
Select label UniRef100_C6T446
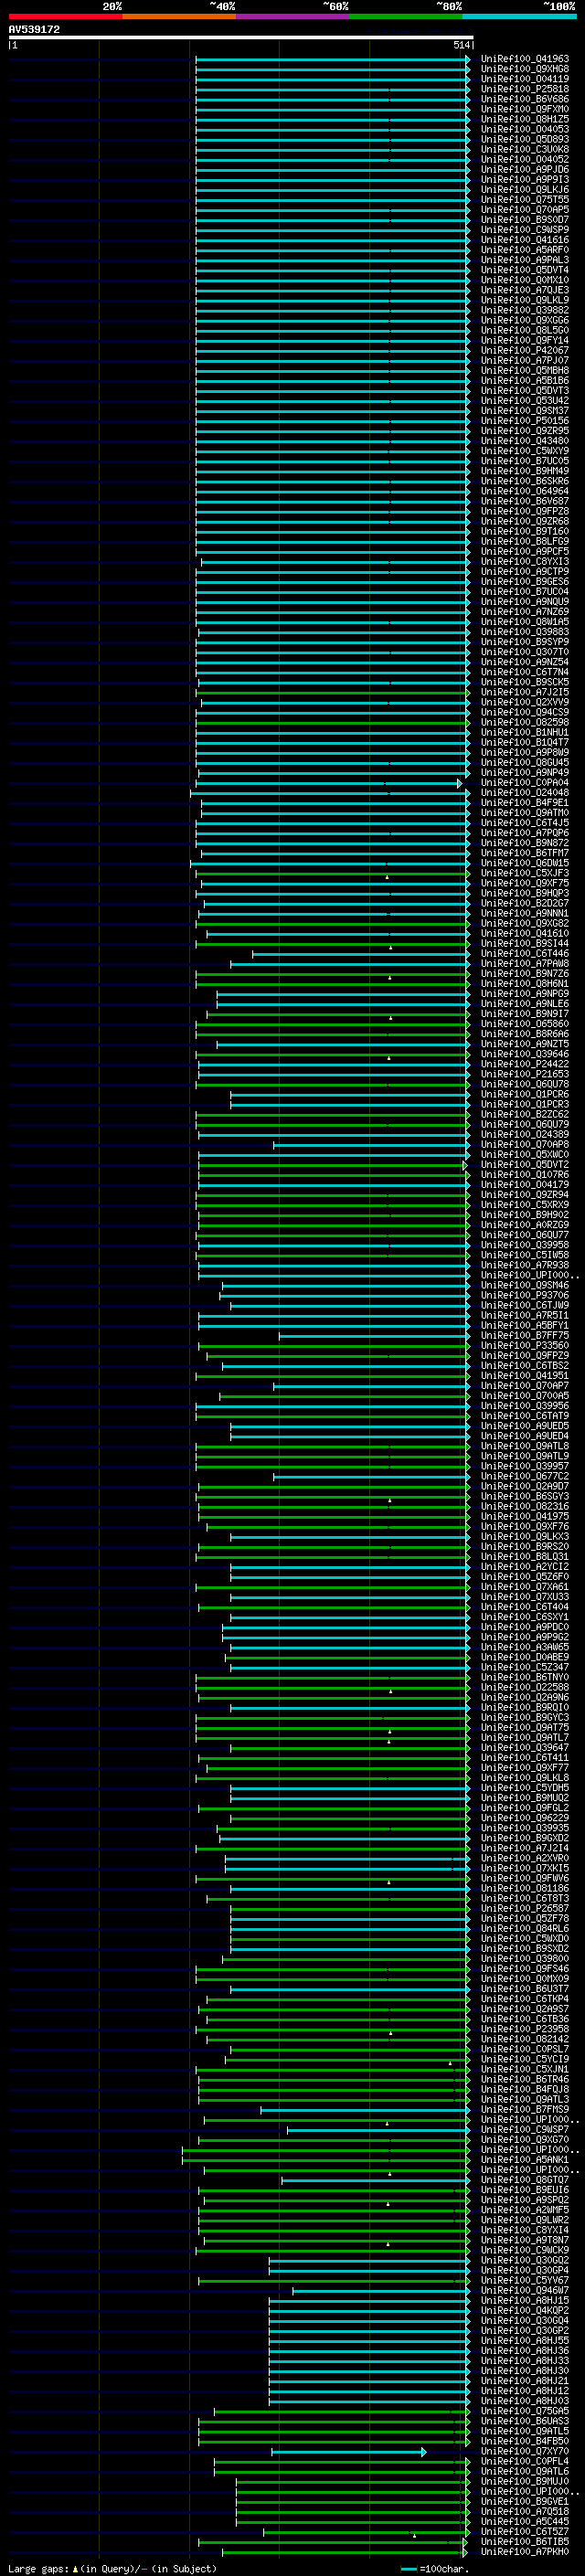(x=524, y=954)
